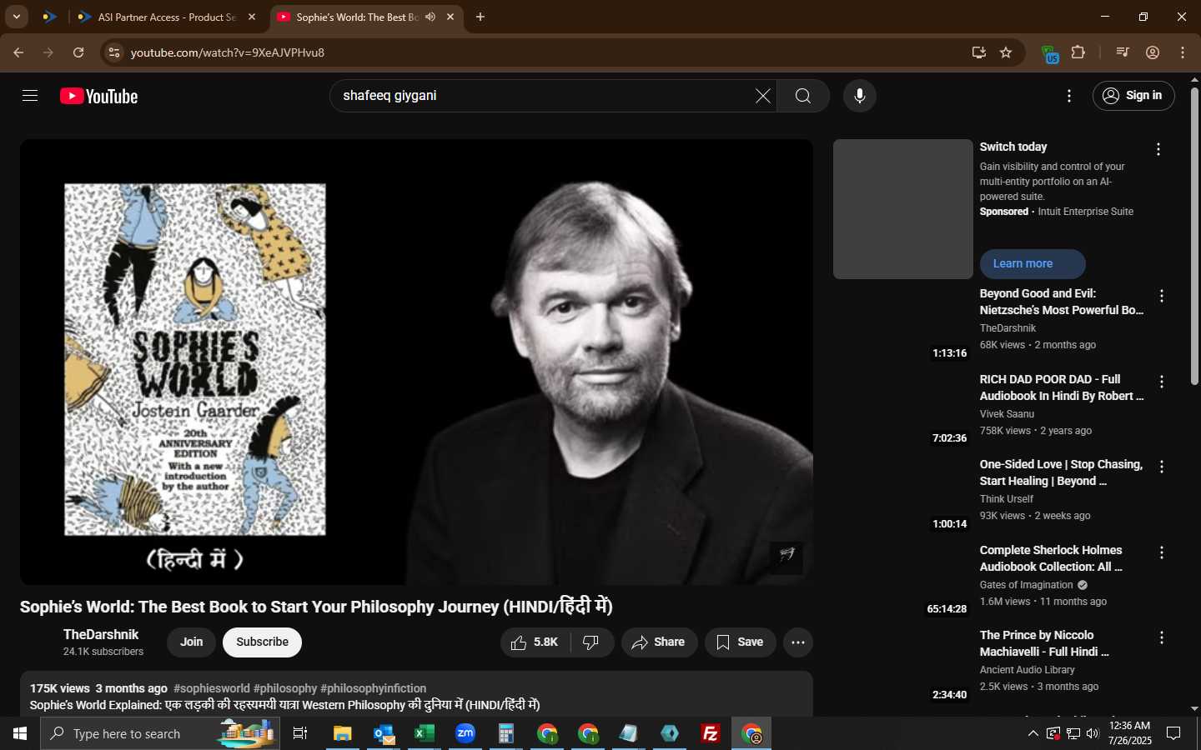Share this video
This screenshot has width=1201, height=750.
(659, 642)
